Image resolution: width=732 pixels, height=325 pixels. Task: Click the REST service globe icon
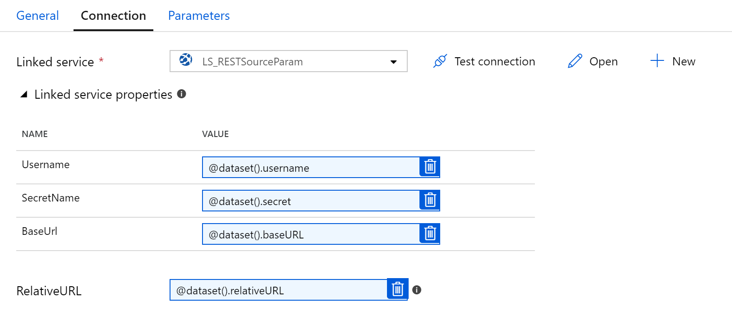185,60
